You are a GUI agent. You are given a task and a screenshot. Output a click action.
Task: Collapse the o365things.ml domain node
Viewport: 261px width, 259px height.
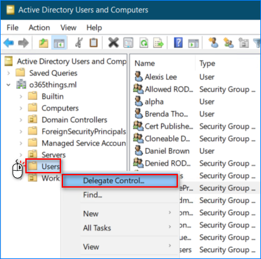point(8,85)
